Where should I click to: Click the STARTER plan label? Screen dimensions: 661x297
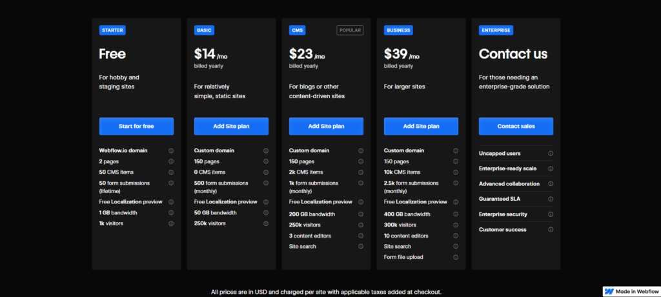coord(112,30)
